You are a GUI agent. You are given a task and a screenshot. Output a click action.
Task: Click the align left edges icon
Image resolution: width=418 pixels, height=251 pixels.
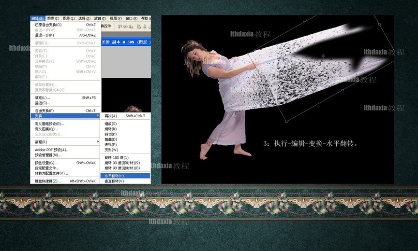pyautogui.click(x=139, y=27)
